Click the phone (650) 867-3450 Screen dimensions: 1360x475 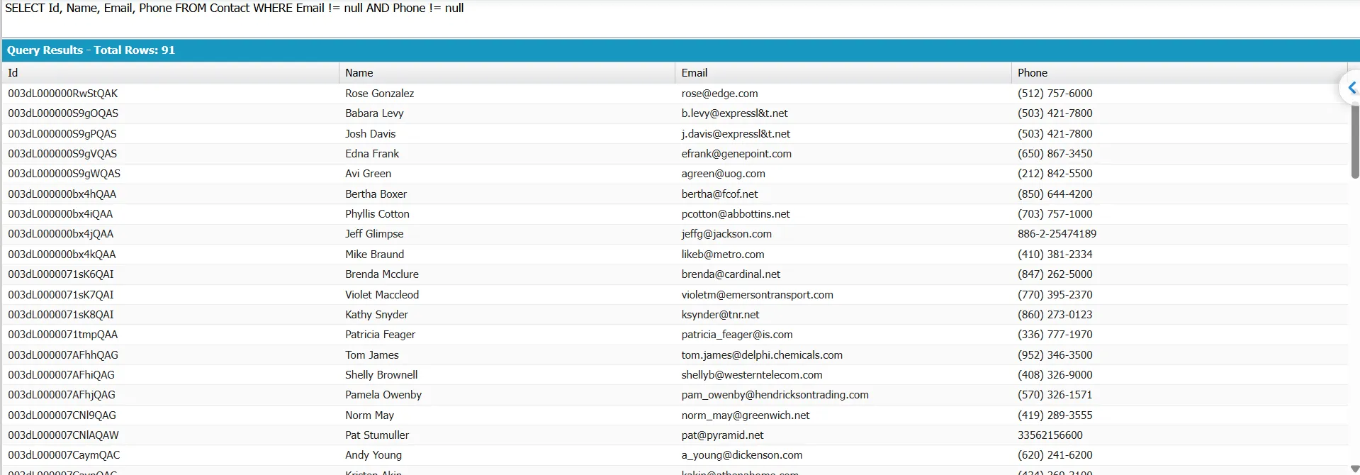1055,154
